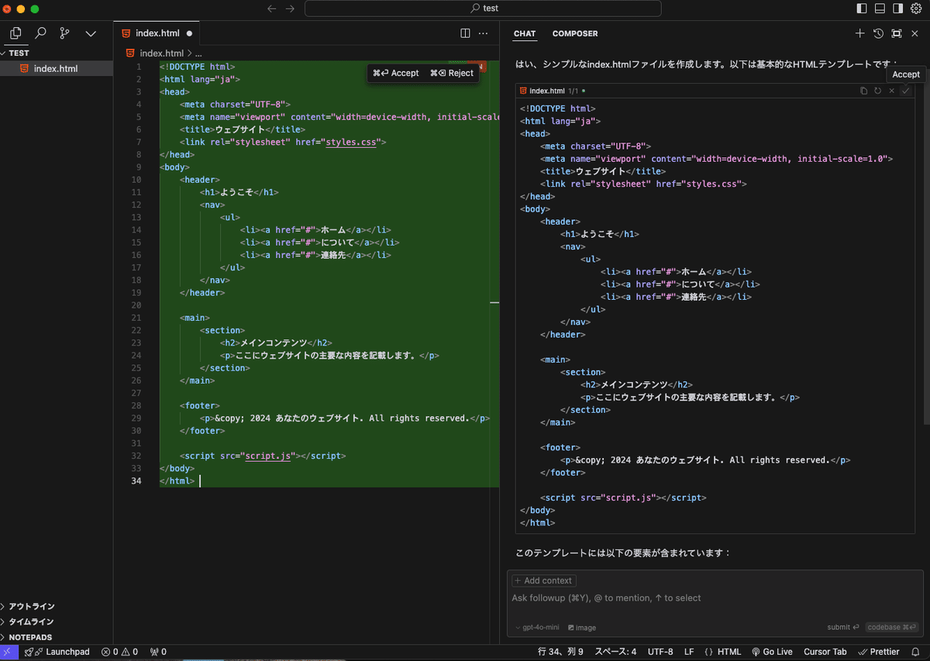Screen dimensions: 930x661
Task: Go forward with the right arrow
Action: [290, 9]
